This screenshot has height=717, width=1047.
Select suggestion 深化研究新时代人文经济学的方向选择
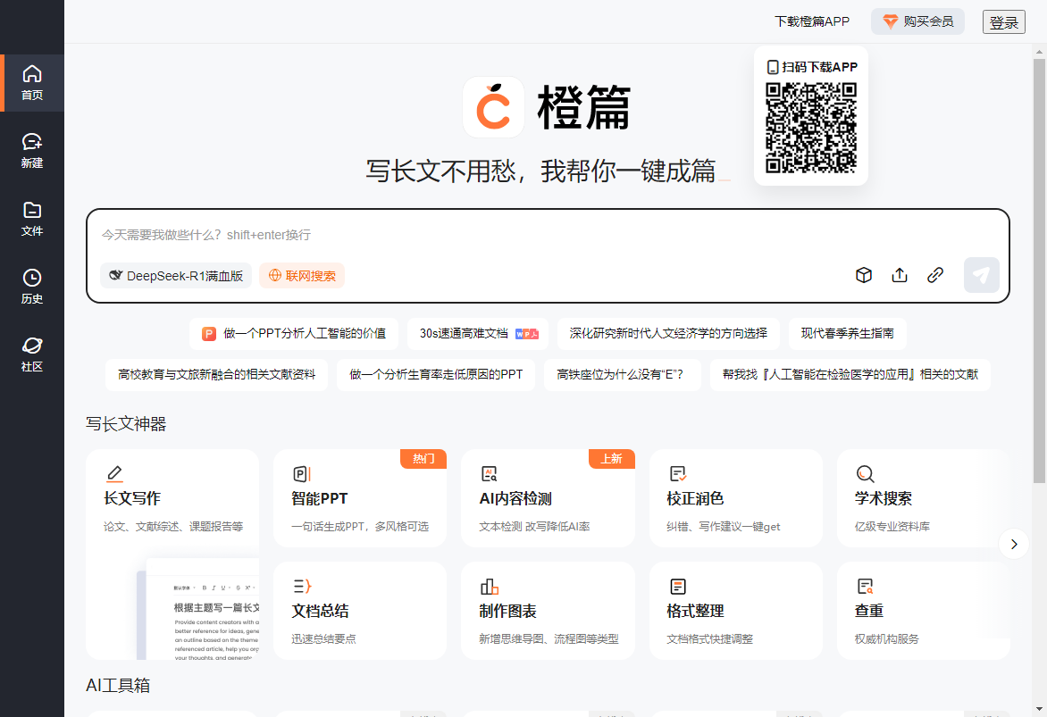[668, 334]
